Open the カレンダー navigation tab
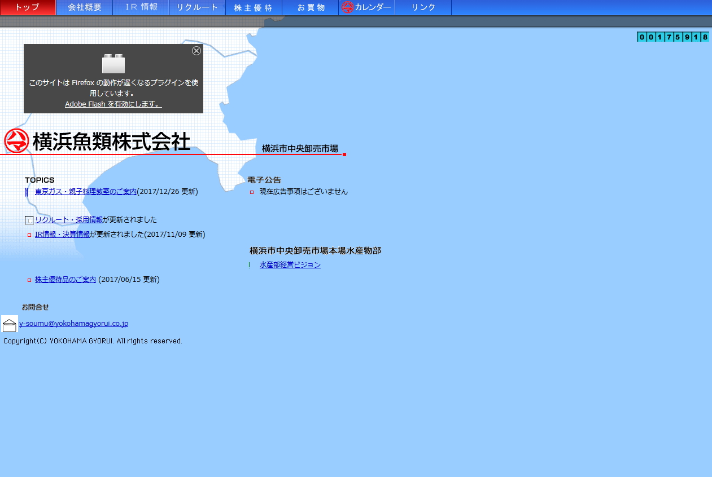The height and width of the screenshot is (477, 712). (366, 7)
